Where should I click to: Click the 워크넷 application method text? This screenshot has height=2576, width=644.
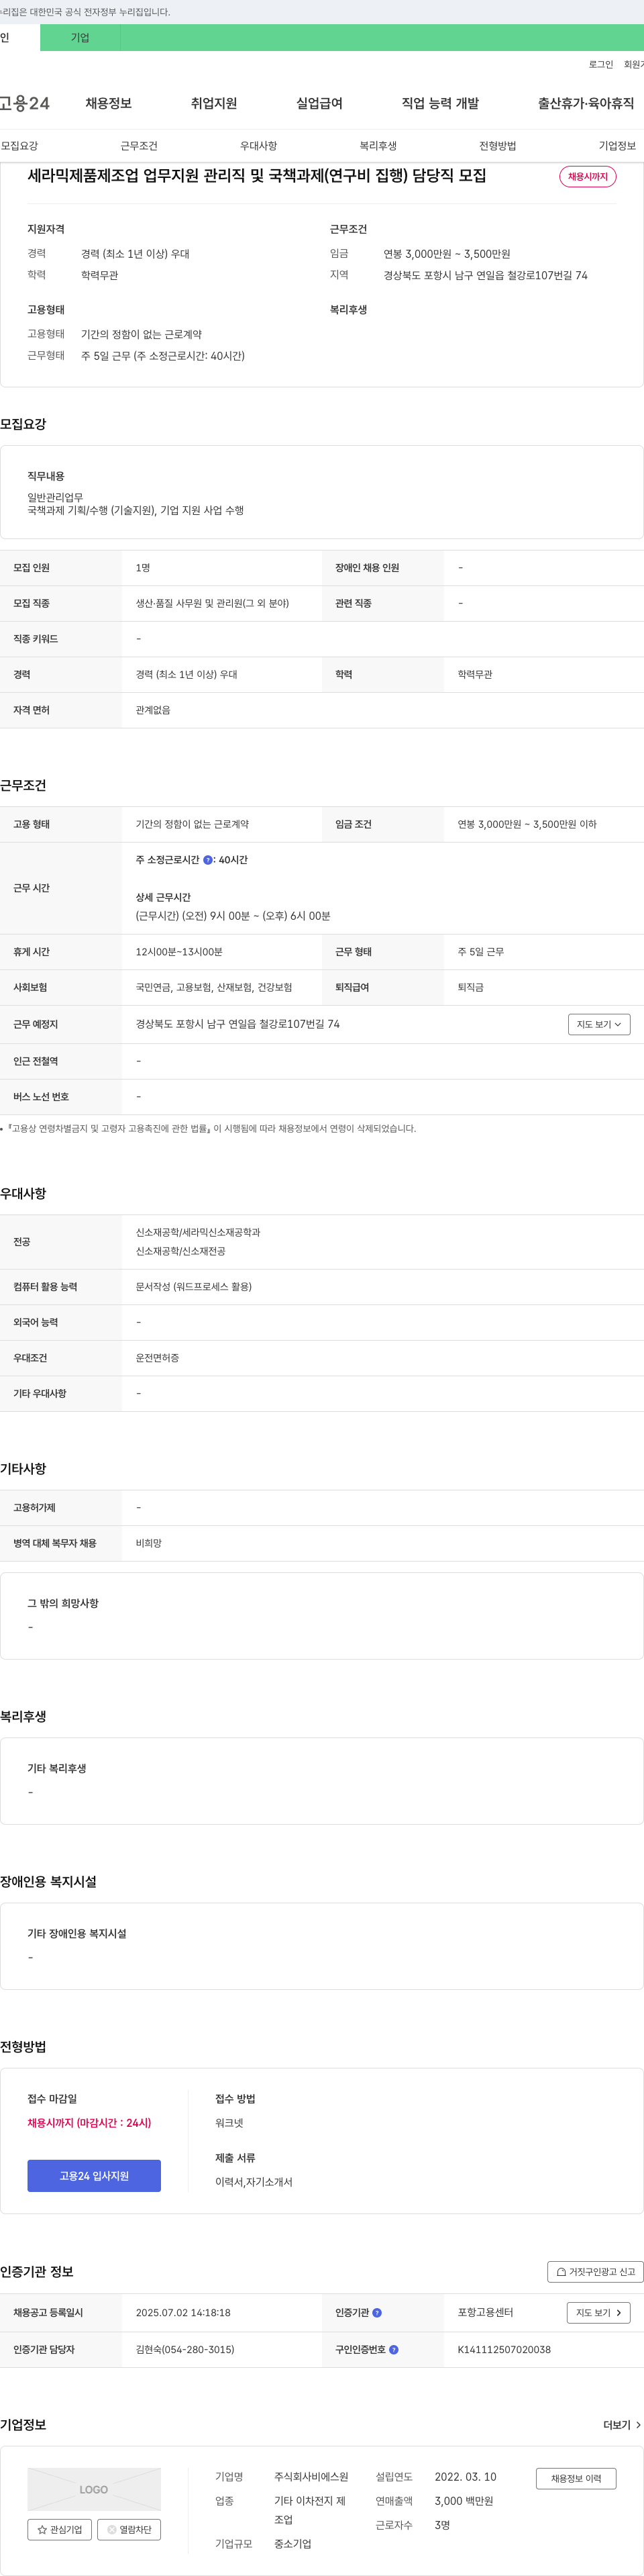click(229, 2123)
